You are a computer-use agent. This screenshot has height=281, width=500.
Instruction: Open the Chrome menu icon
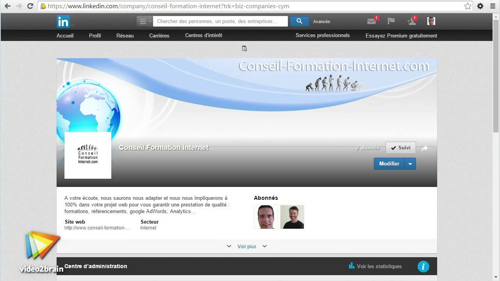pos(492,6)
